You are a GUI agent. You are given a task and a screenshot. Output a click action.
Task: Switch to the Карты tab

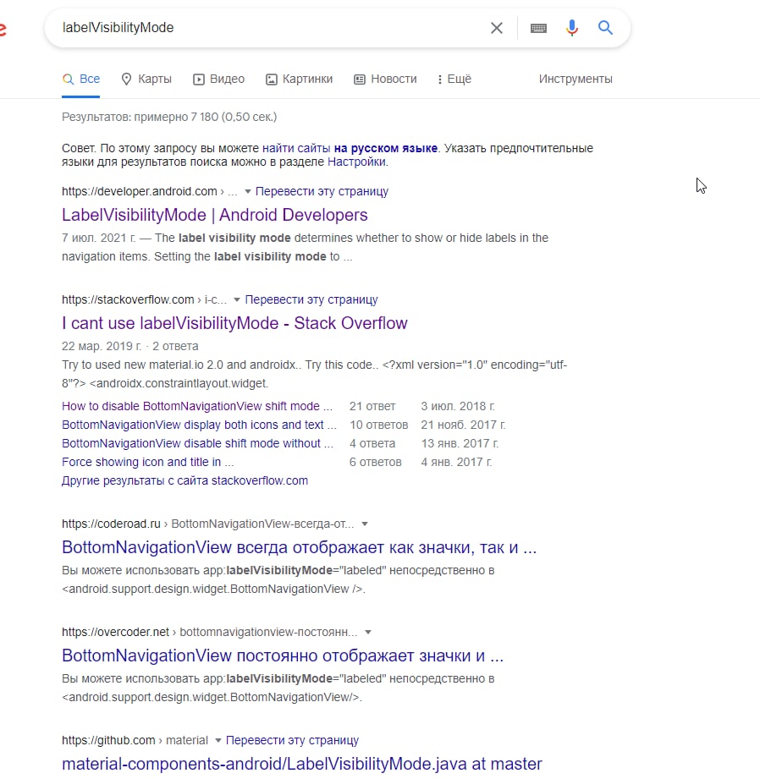[x=146, y=79]
